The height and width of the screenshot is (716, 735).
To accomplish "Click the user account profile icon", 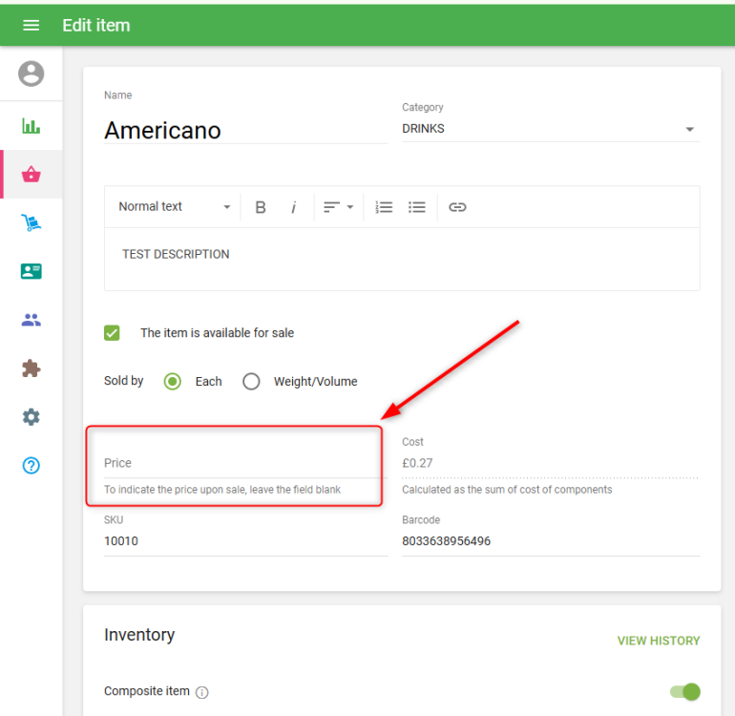I will pos(31,74).
